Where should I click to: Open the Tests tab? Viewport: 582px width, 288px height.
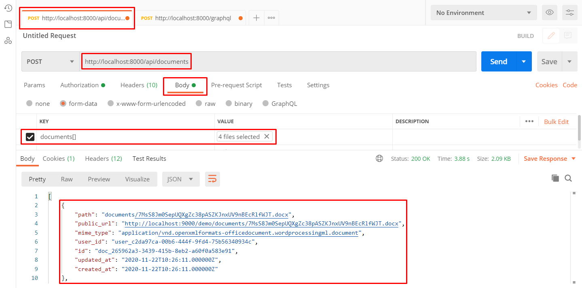tap(284, 85)
